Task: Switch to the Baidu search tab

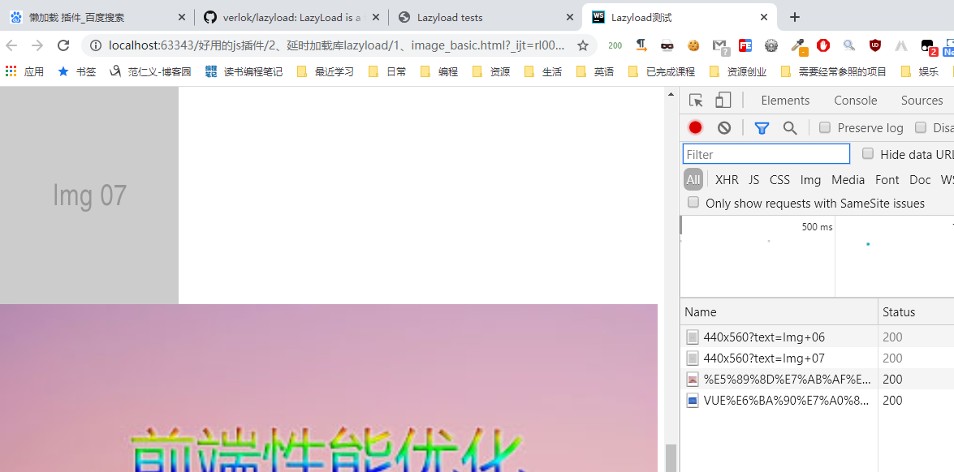Action: [x=96, y=17]
